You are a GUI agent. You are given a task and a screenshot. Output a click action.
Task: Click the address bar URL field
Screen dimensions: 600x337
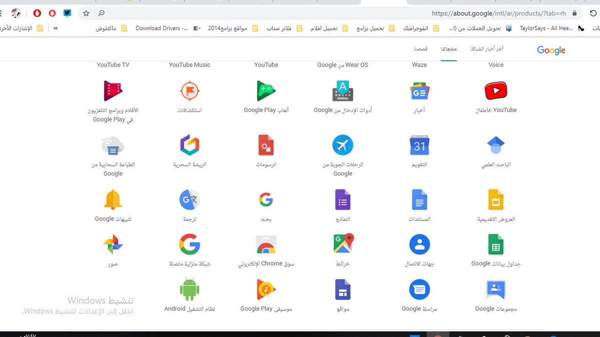point(330,13)
